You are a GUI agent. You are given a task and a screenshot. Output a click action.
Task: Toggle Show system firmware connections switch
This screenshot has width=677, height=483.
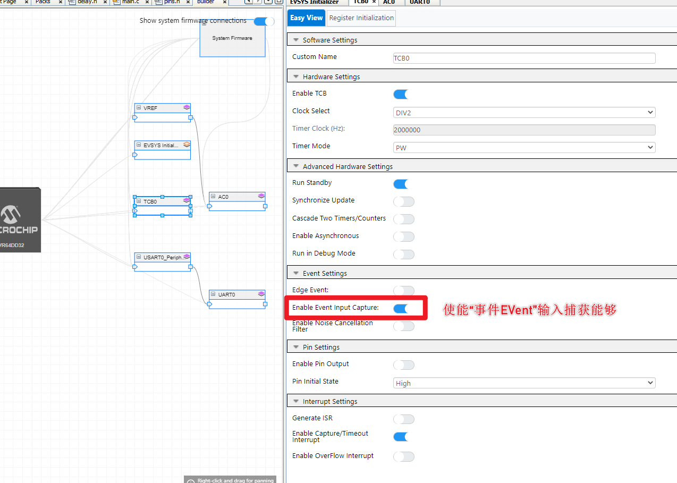coord(264,21)
